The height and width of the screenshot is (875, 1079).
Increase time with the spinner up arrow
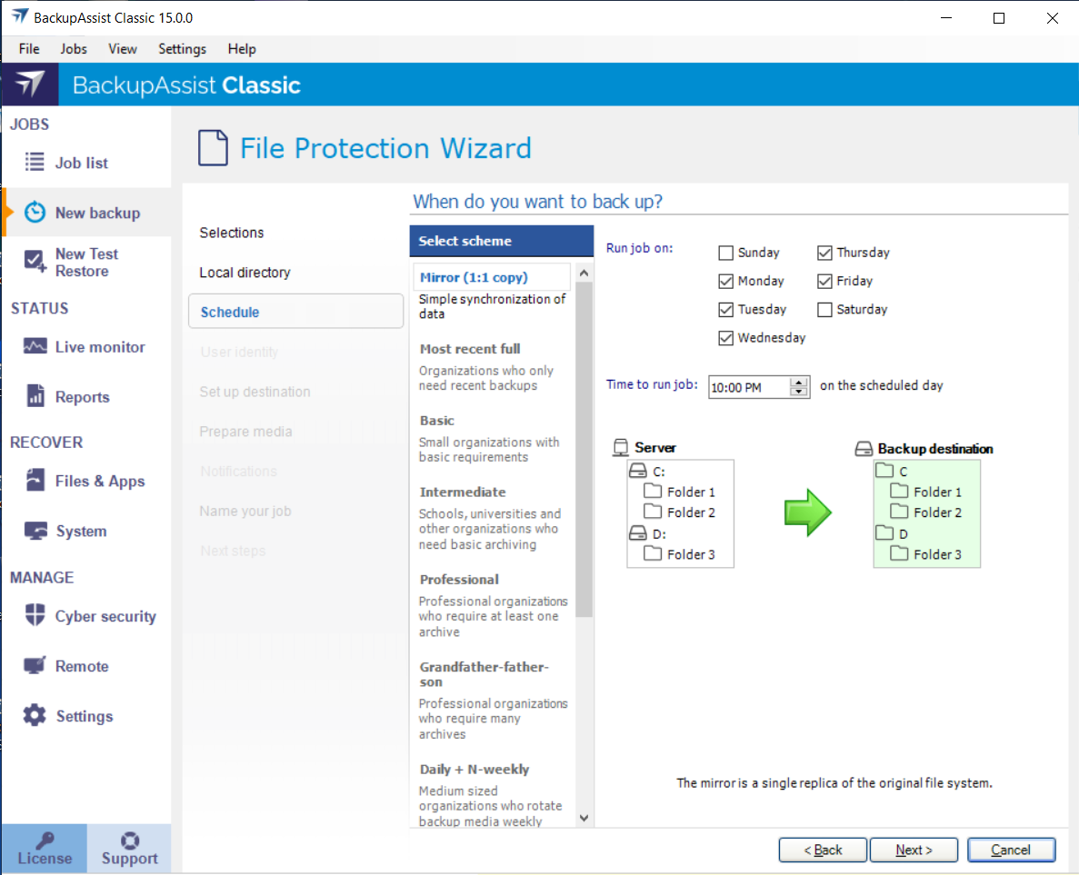pos(799,382)
